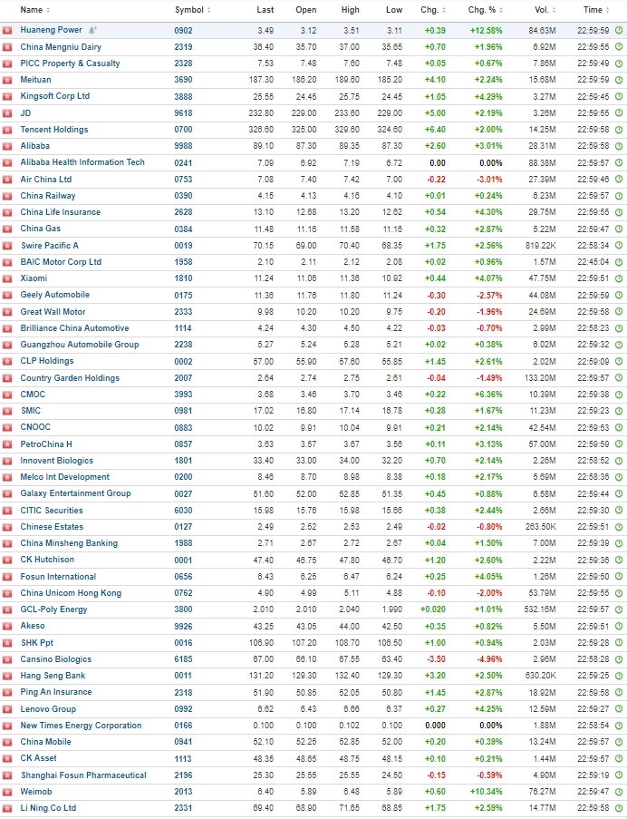Click the clock status icon in Huaneng Power row

pyautogui.click(x=619, y=30)
